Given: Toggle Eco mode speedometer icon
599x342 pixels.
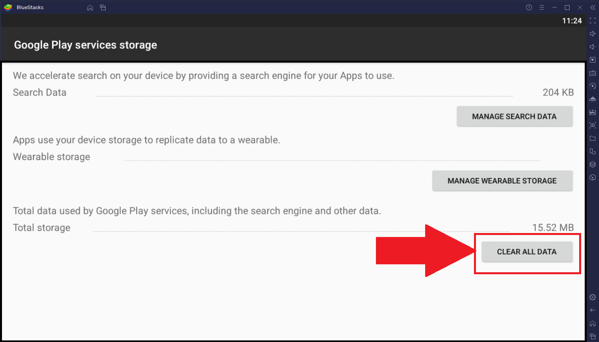Looking at the screenshot, I should [x=593, y=178].
